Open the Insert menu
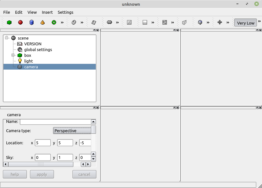The height and width of the screenshot is (188, 262). tap(47, 12)
